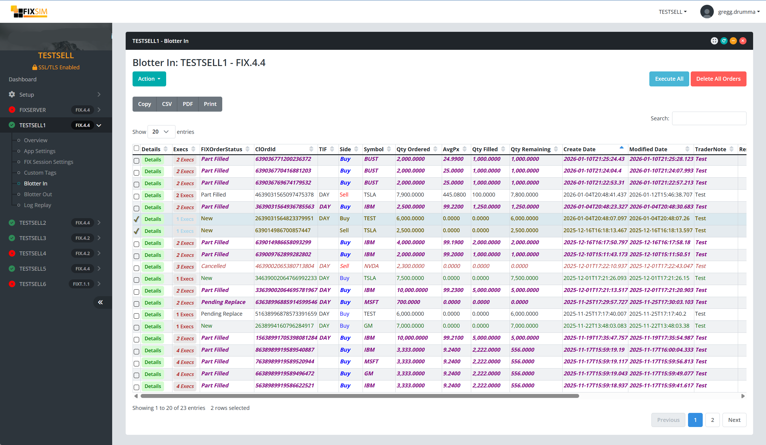The width and height of the screenshot is (766, 445).
Task: Collapse the sidebar with the double-chevron icon
Action: point(100,302)
